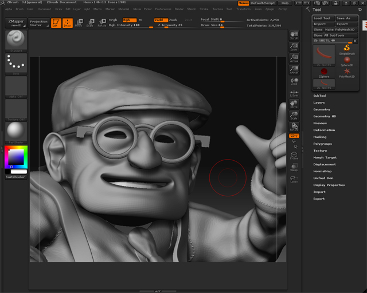Image resolution: width=367 pixels, height=293 pixels.
Task: Expand the Deformation section
Action: pyautogui.click(x=324, y=130)
